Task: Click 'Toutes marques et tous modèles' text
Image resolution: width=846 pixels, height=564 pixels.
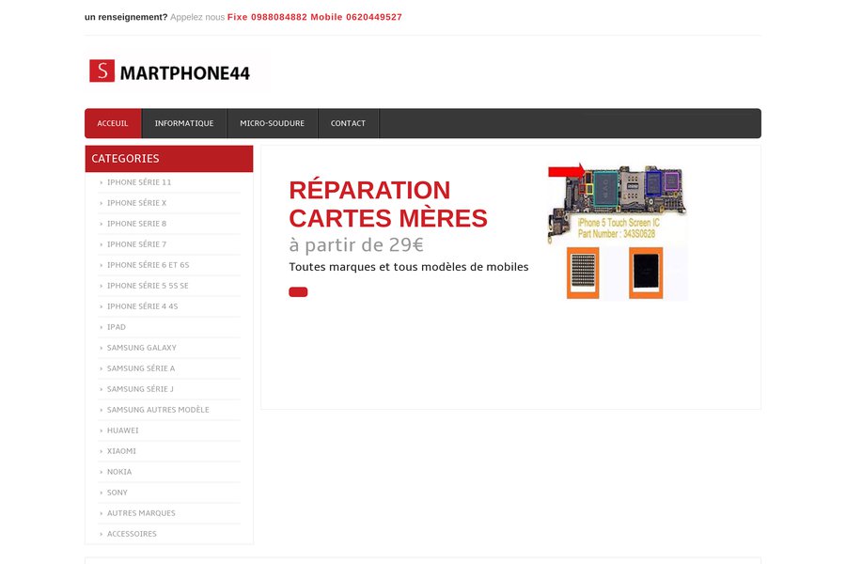Action: pyautogui.click(x=409, y=267)
